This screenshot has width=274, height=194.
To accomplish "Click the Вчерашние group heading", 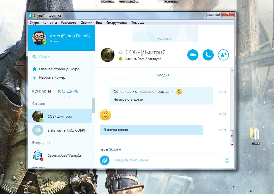I will (x=41, y=143).
